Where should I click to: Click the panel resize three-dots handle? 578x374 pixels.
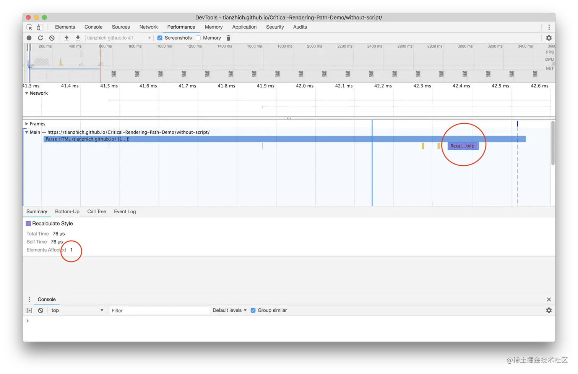coord(289,118)
